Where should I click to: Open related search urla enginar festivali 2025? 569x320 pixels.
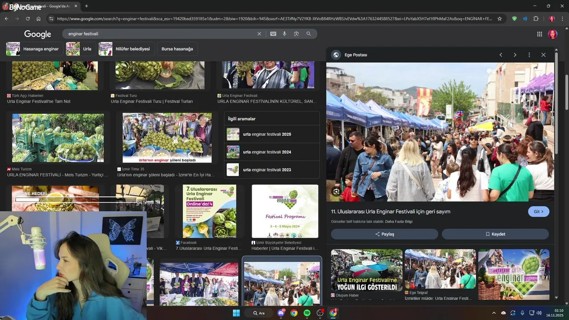(272, 134)
